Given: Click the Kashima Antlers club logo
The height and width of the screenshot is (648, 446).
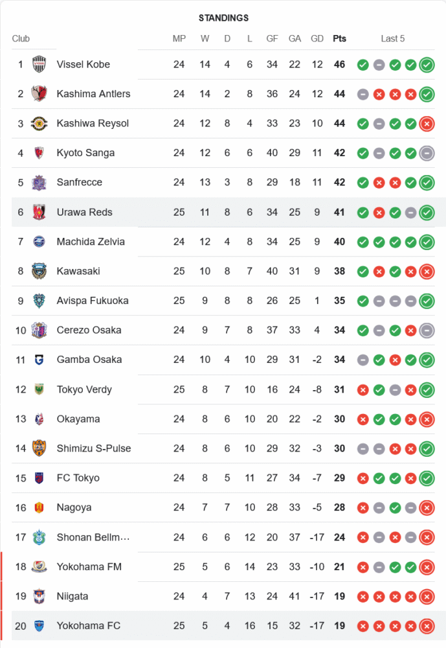Looking at the screenshot, I should pos(39,94).
